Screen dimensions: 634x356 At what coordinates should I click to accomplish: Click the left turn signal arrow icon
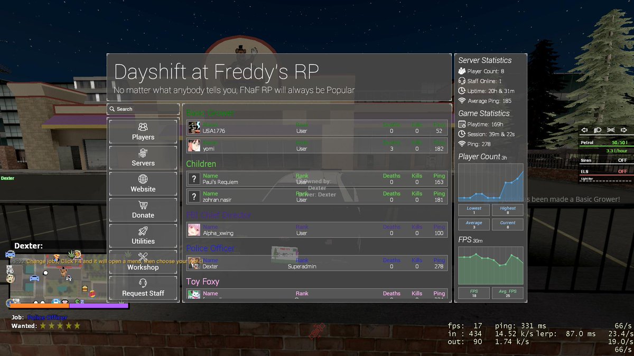pyautogui.click(x=584, y=130)
